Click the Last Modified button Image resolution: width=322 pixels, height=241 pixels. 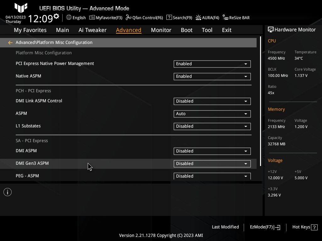225,227
